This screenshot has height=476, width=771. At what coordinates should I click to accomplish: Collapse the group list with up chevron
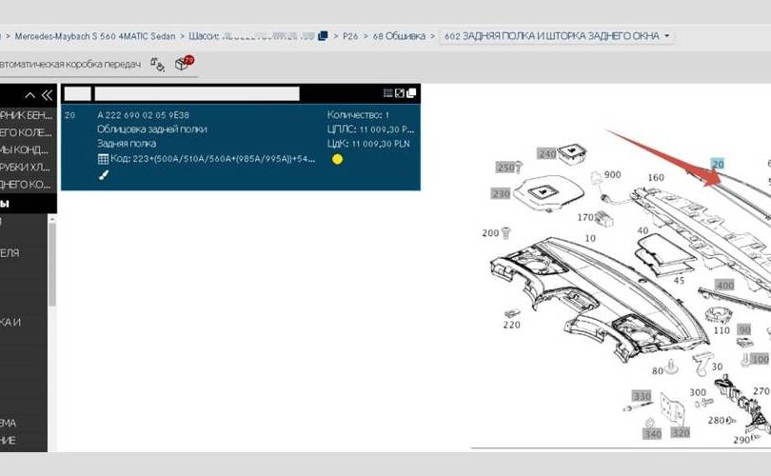tap(30, 94)
